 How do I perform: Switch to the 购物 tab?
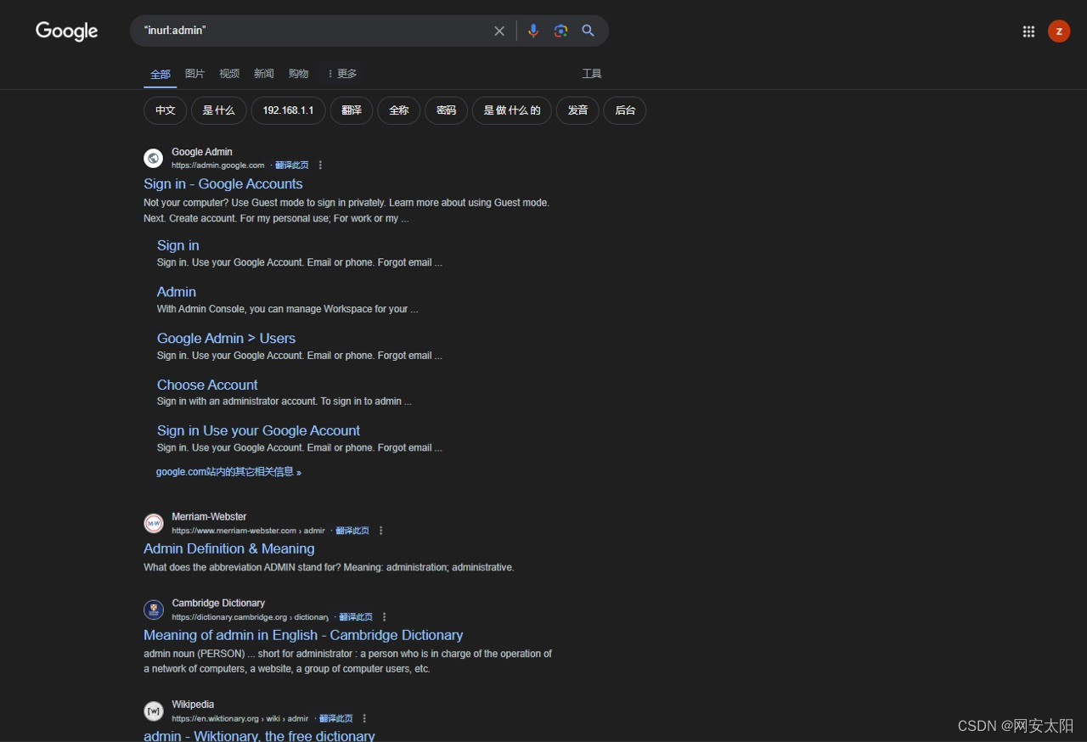pyautogui.click(x=298, y=74)
